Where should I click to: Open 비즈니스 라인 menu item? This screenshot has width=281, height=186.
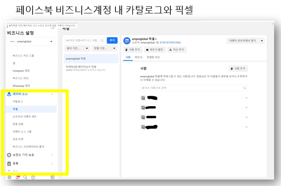click(x=20, y=79)
